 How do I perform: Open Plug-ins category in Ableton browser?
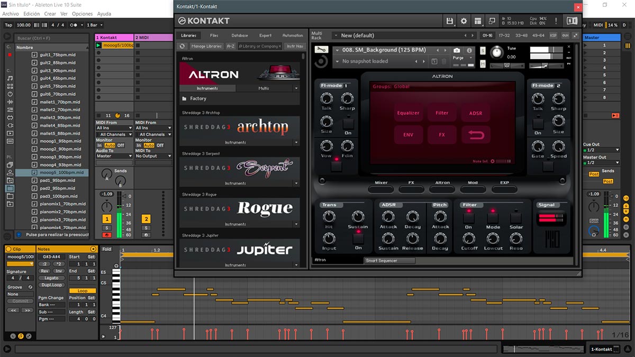point(10,125)
